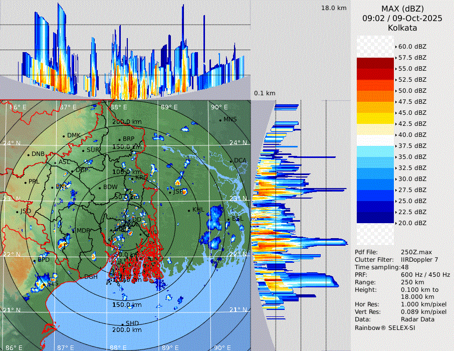454x351 pixels.
Task: Select the 40.0 dBZ legend label
Action: click(412, 134)
